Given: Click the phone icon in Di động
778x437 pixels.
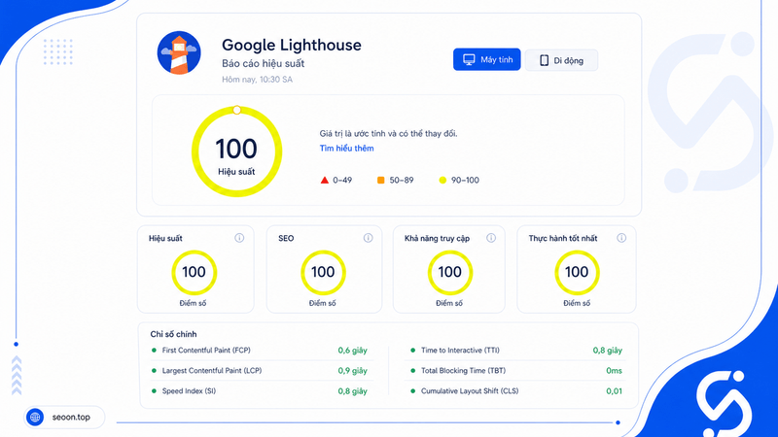Looking at the screenshot, I should pos(544,60).
